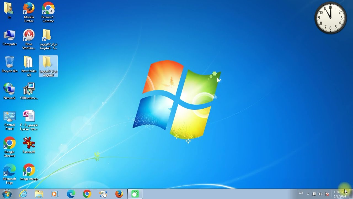Select the Nero StartSmart shortcut

click(29, 40)
